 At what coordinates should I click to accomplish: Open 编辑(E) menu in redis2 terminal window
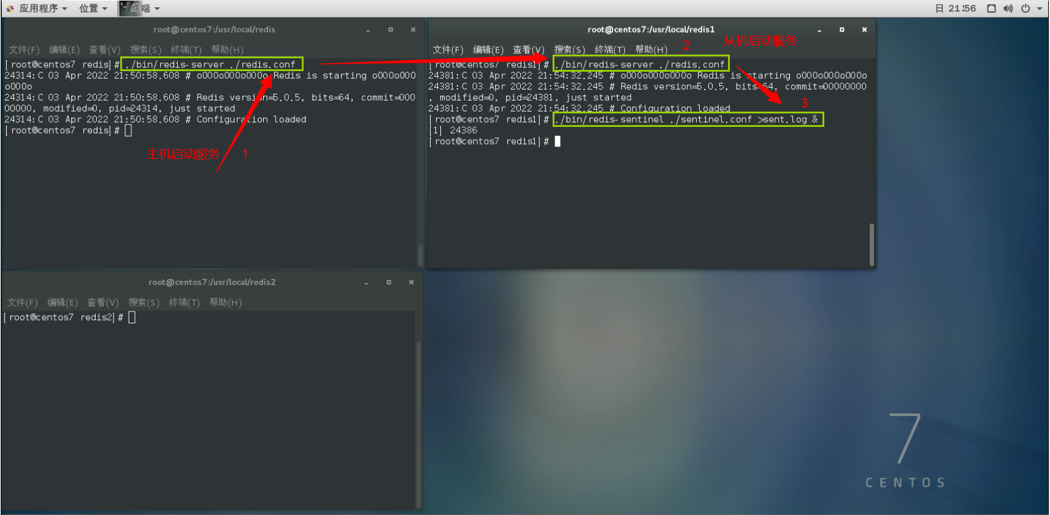tap(63, 302)
